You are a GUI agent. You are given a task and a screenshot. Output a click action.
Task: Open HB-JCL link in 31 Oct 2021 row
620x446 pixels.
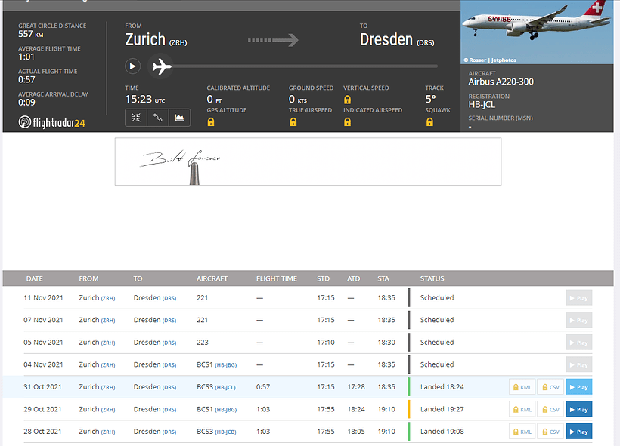225,388
